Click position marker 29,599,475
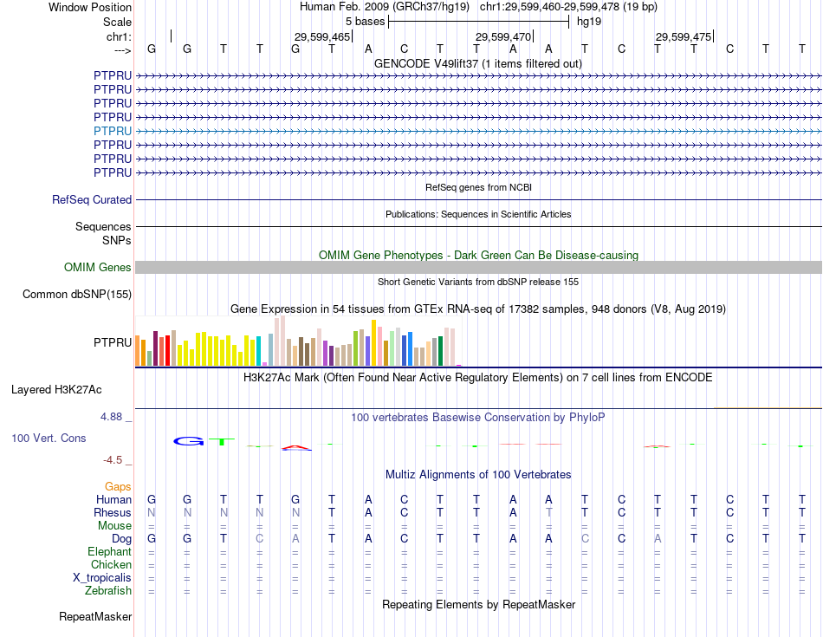 684,36
